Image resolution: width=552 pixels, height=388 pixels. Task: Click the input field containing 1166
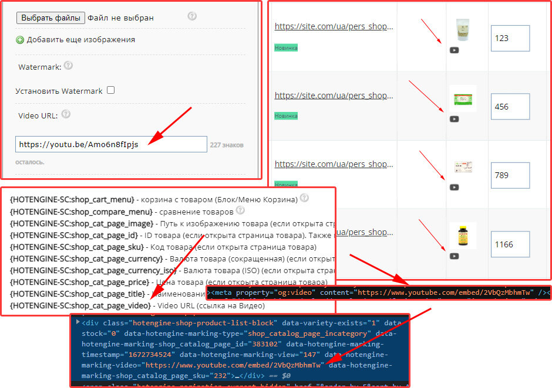510,244
